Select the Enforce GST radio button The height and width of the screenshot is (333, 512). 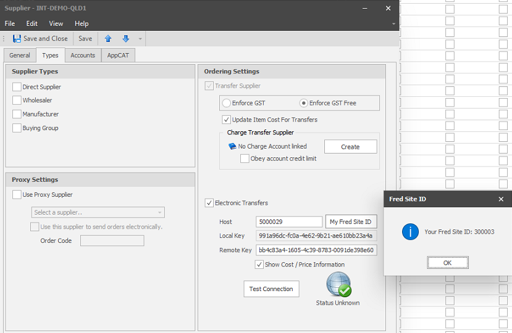pos(227,103)
